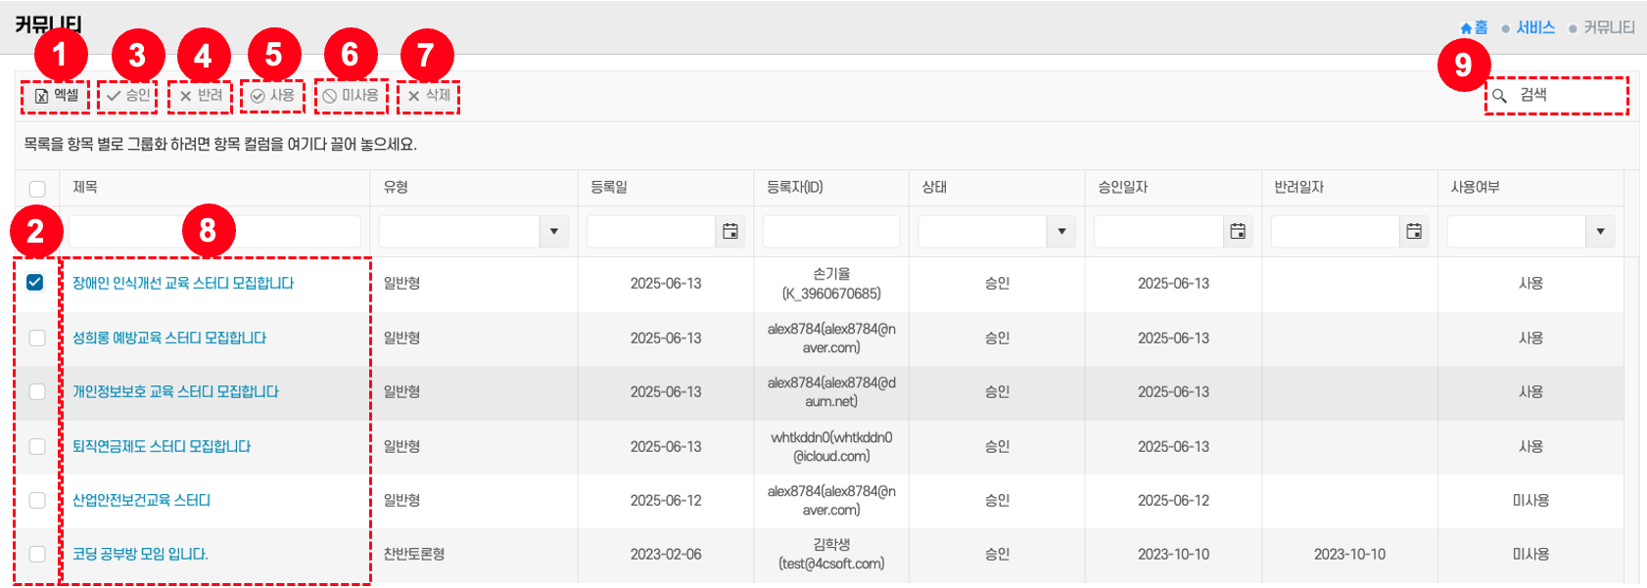This screenshot has width=1647, height=588.
Task: Expand the 유형 filter dropdown
Action: click(x=553, y=232)
